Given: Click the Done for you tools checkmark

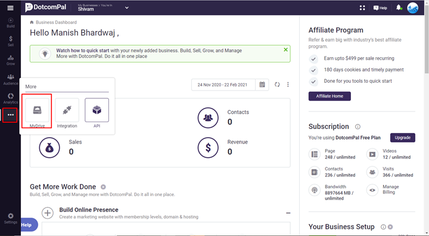Looking at the screenshot, I should point(313,82).
